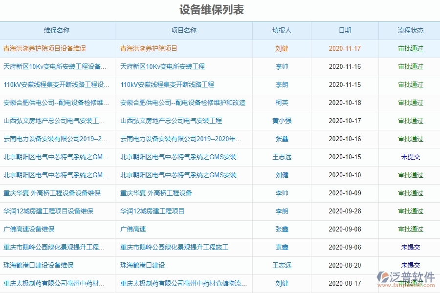Click 未提交 status for 重庆市鹅岭公园 row
Image resolution: width=440 pixels, height=293 pixels.
pyautogui.click(x=410, y=247)
